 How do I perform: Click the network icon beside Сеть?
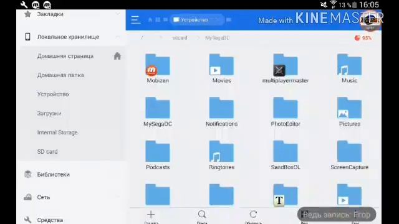pos(27,197)
